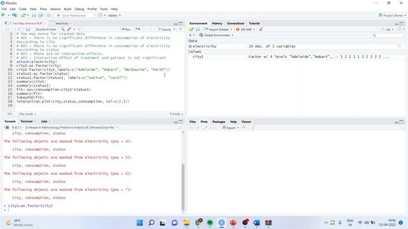Switch to the electricity data tab

(x=61, y=24)
